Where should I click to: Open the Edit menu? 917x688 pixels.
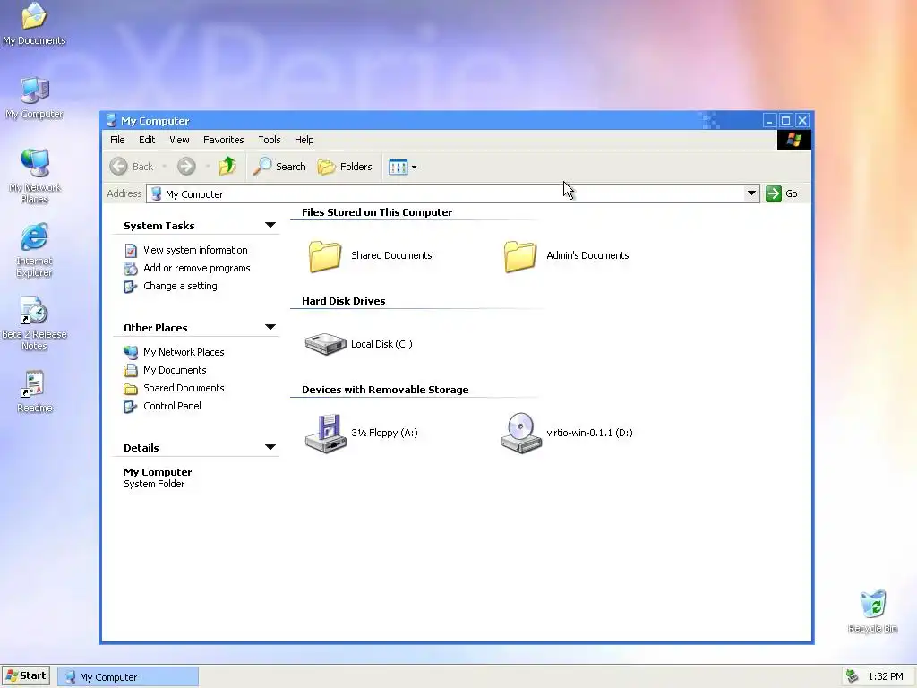point(147,140)
